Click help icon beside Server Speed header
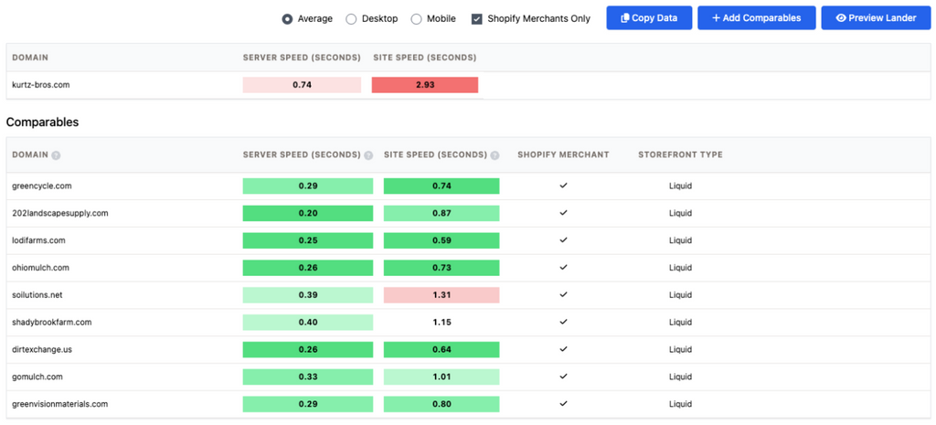This screenshot has height=425, width=936. (368, 155)
